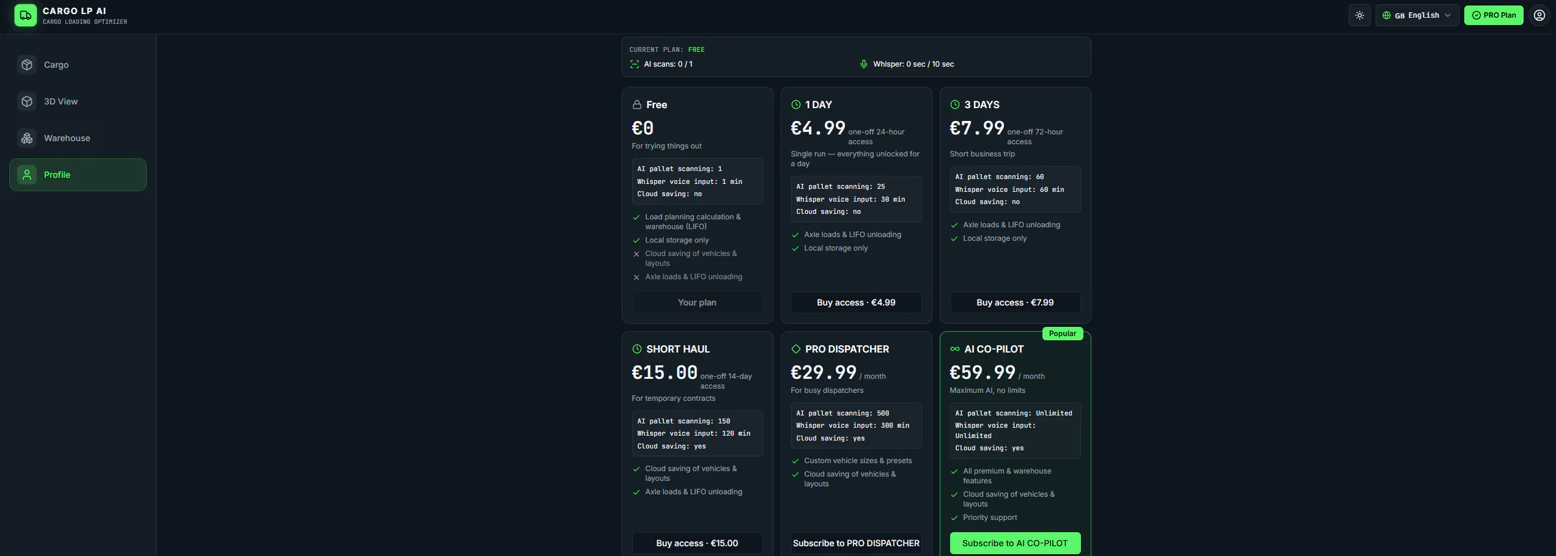Buy SHORT HAUL access for €15.00

pyautogui.click(x=697, y=543)
